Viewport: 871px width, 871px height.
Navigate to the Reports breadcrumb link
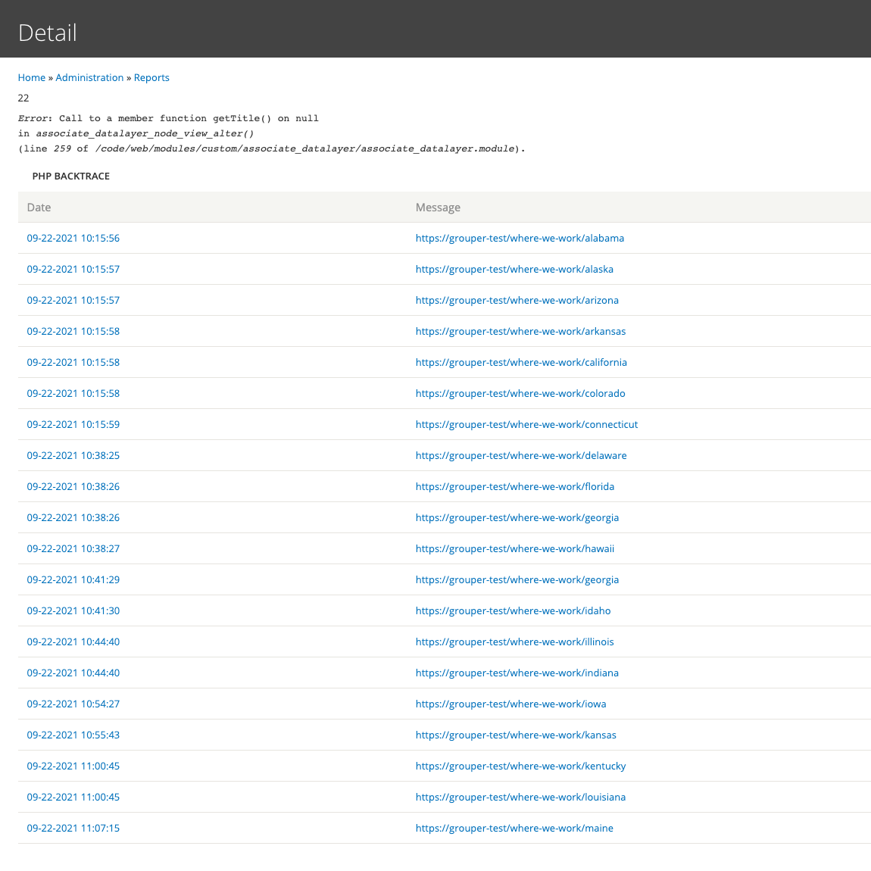coord(151,78)
